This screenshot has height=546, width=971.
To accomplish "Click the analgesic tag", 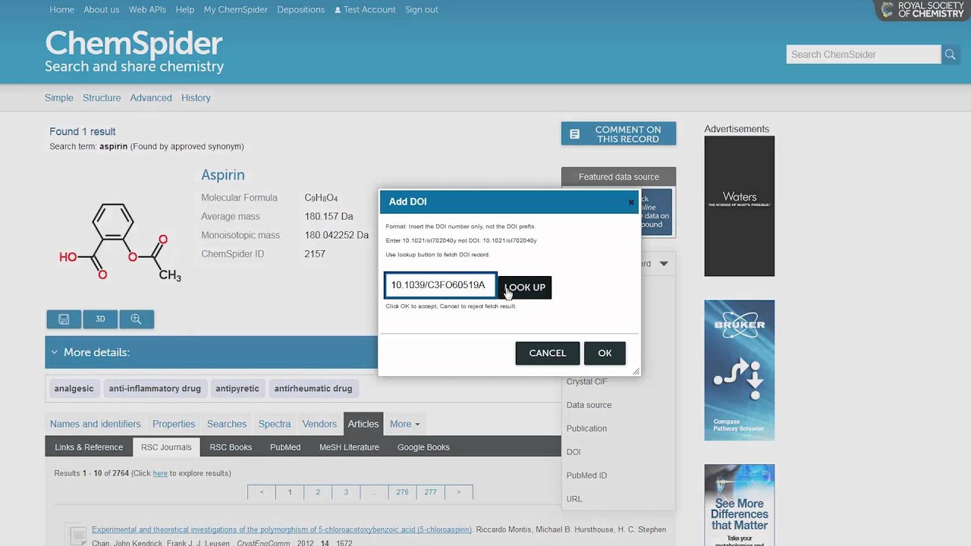I will pos(74,388).
